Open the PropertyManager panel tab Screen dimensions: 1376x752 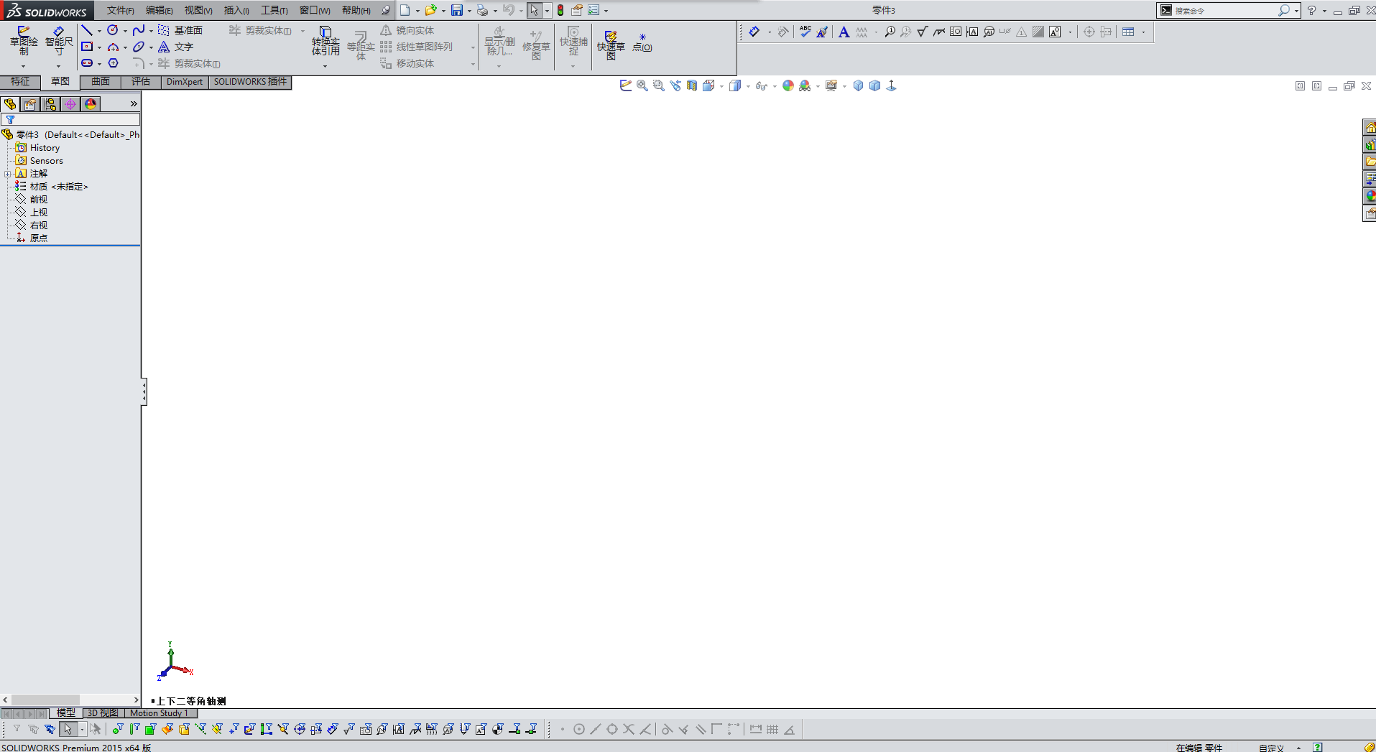(30, 104)
